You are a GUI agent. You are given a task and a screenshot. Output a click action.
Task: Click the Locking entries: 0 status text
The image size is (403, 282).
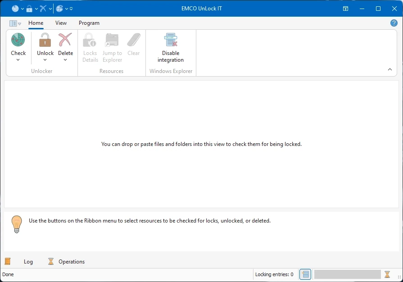click(x=274, y=274)
